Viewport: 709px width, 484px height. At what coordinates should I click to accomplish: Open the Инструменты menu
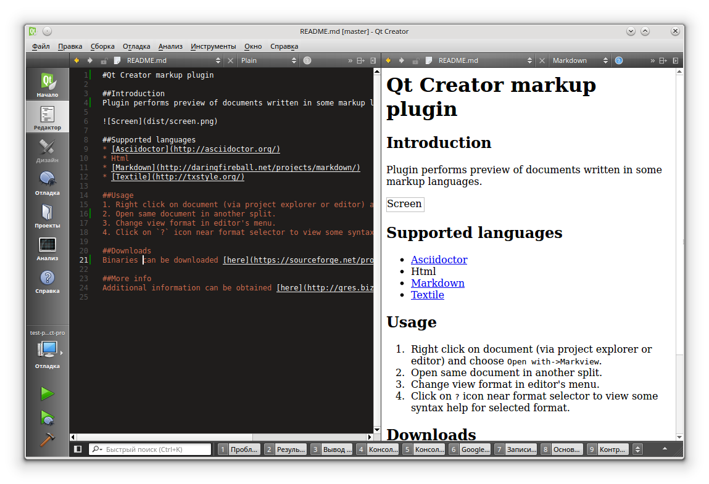214,46
